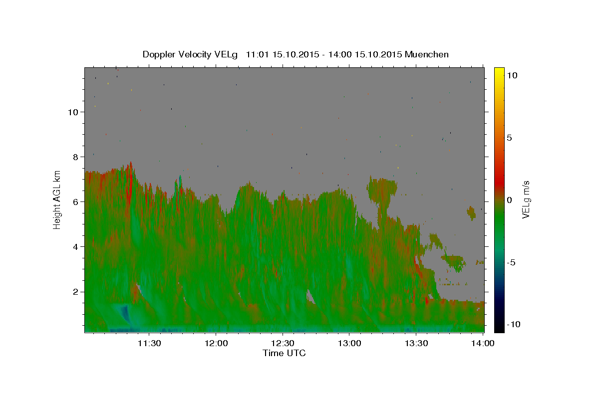Screen dimensions: 599x399
Task: Click the height axis label 8
Action: 75,157
